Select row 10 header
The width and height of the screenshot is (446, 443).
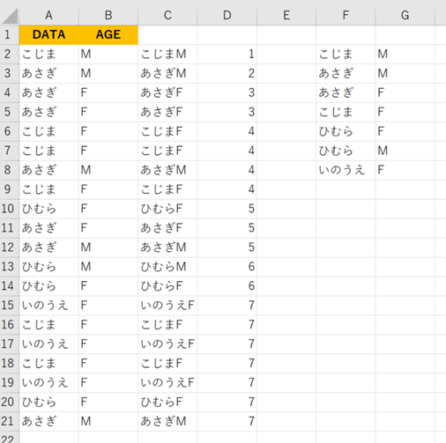9,209
